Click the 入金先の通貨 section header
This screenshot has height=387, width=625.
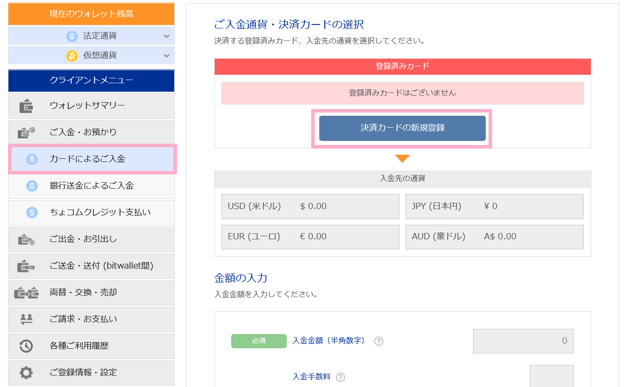(x=402, y=178)
